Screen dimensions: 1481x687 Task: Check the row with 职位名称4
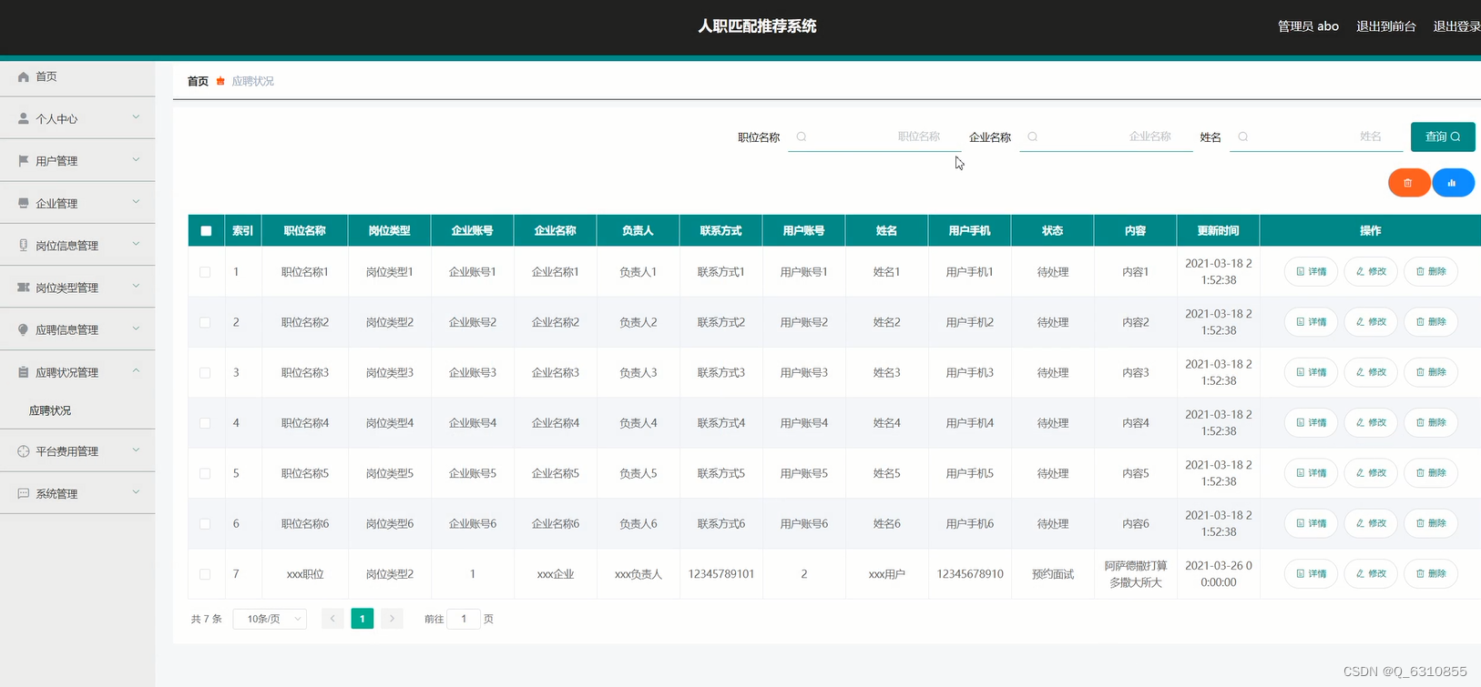tap(205, 423)
